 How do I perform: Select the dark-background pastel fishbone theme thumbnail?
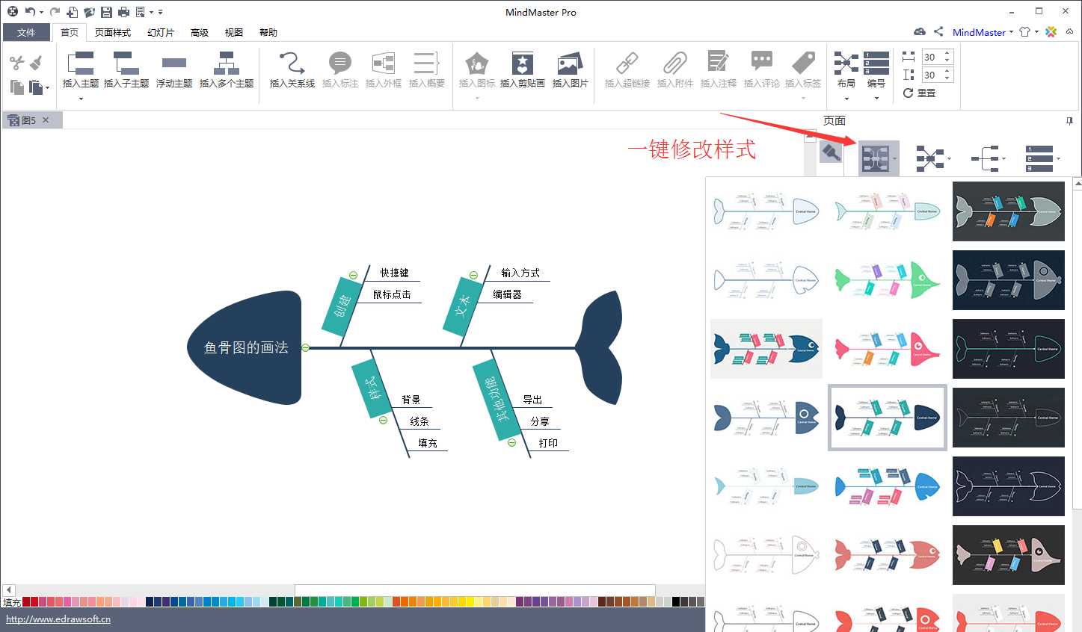[1008, 555]
